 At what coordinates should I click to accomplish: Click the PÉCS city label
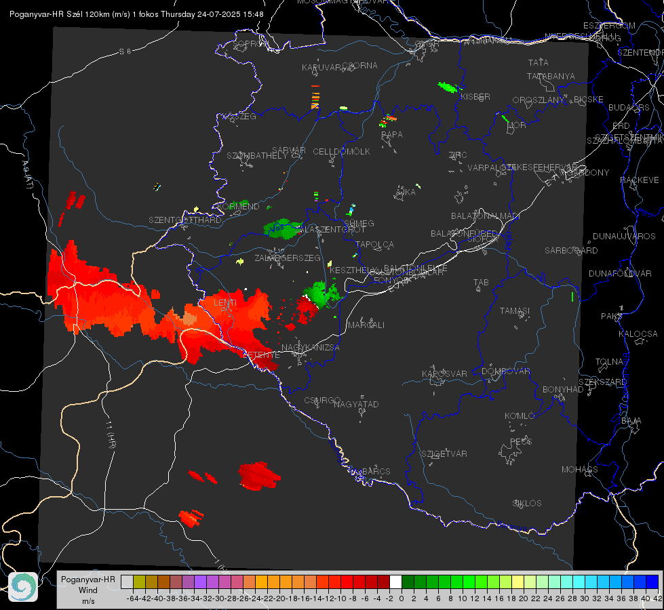(521, 441)
